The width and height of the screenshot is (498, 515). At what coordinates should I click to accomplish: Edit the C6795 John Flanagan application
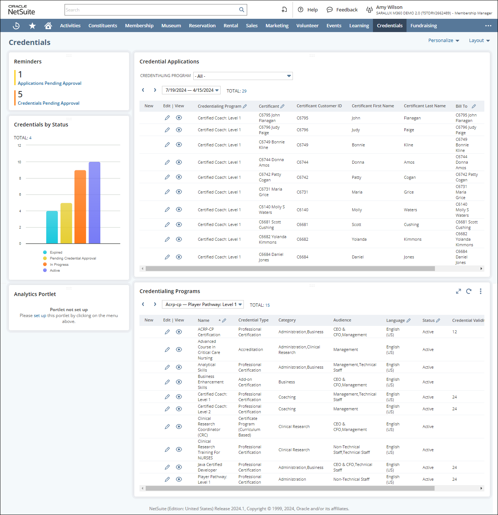[x=167, y=118]
